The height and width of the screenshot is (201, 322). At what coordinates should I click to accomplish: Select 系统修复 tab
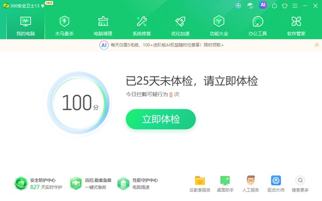click(x=142, y=26)
